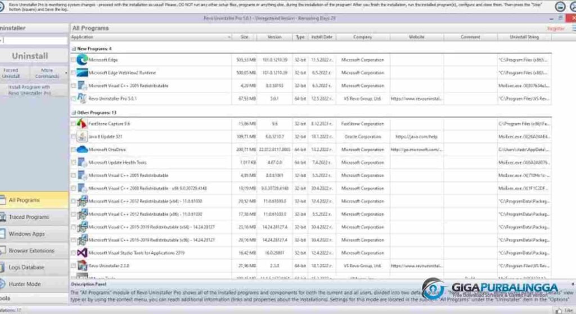Switch to All Programs in sidebar
This screenshot has width=576, height=314.
pos(34,200)
